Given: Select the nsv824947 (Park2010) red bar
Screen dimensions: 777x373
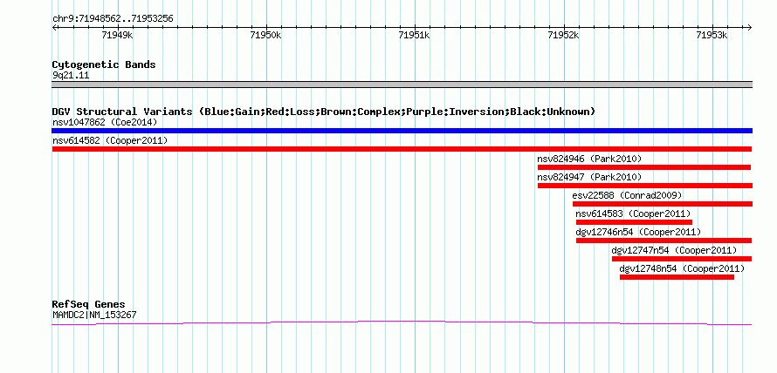Looking at the screenshot, I should click(644, 186).
